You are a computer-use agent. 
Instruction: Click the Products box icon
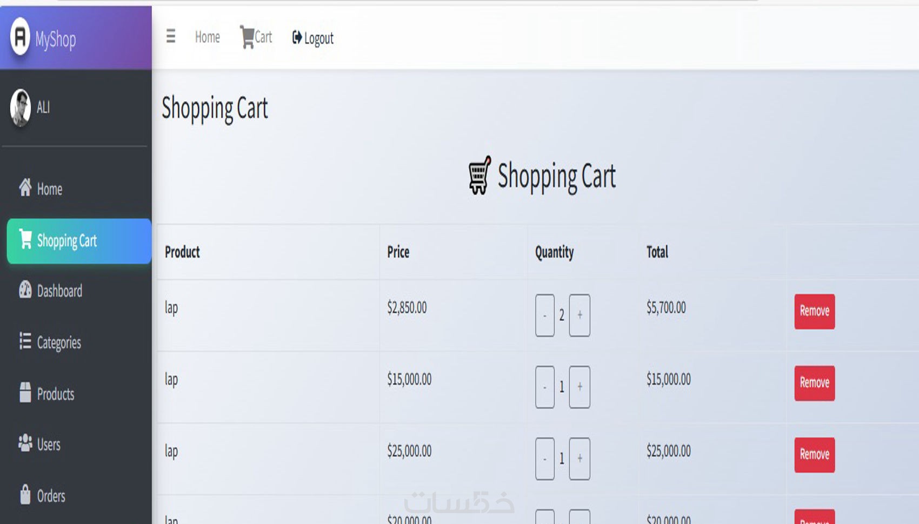pos(25,393)
